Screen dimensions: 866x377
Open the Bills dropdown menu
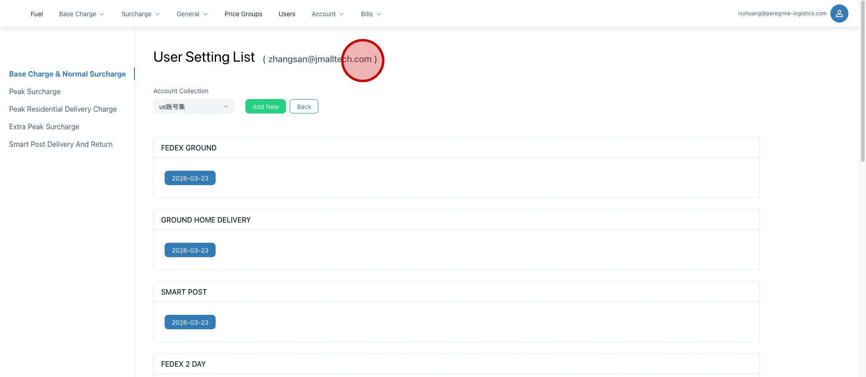point(371,14)
